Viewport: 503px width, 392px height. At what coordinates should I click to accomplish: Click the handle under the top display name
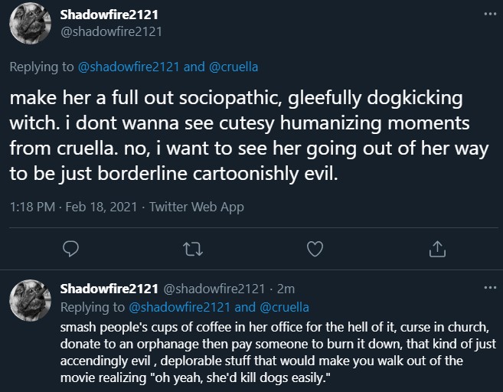point(111,31)
